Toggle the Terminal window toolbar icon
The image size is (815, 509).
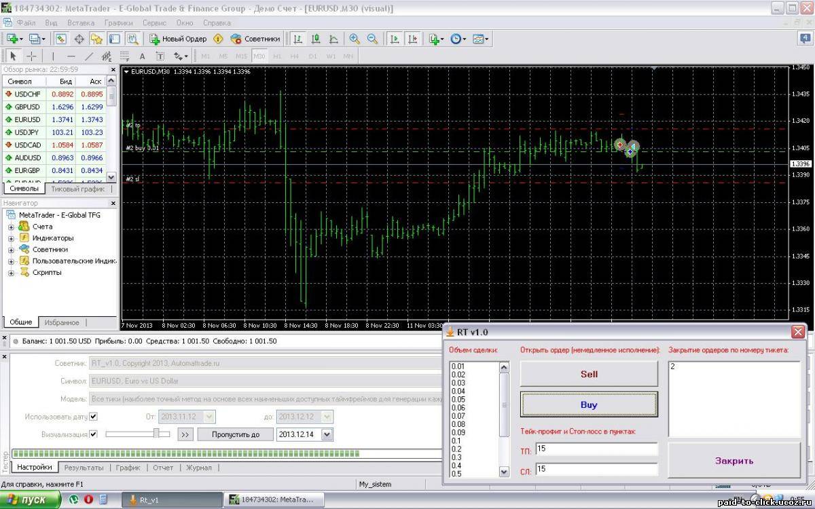(x=114, y=39)
